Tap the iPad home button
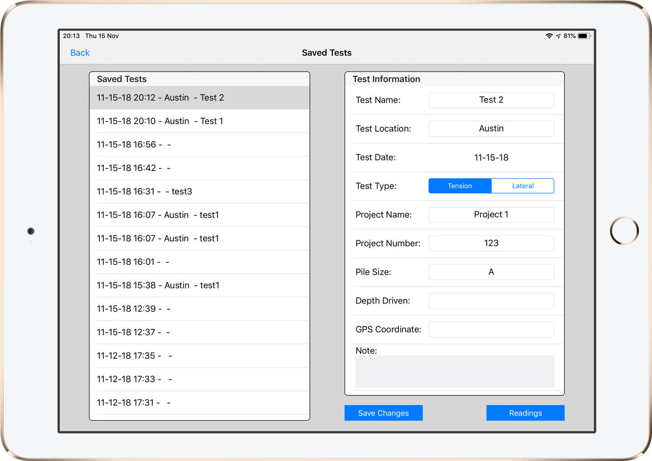The height and width of the screenshot is (461, 652). (x=624, y=231)
